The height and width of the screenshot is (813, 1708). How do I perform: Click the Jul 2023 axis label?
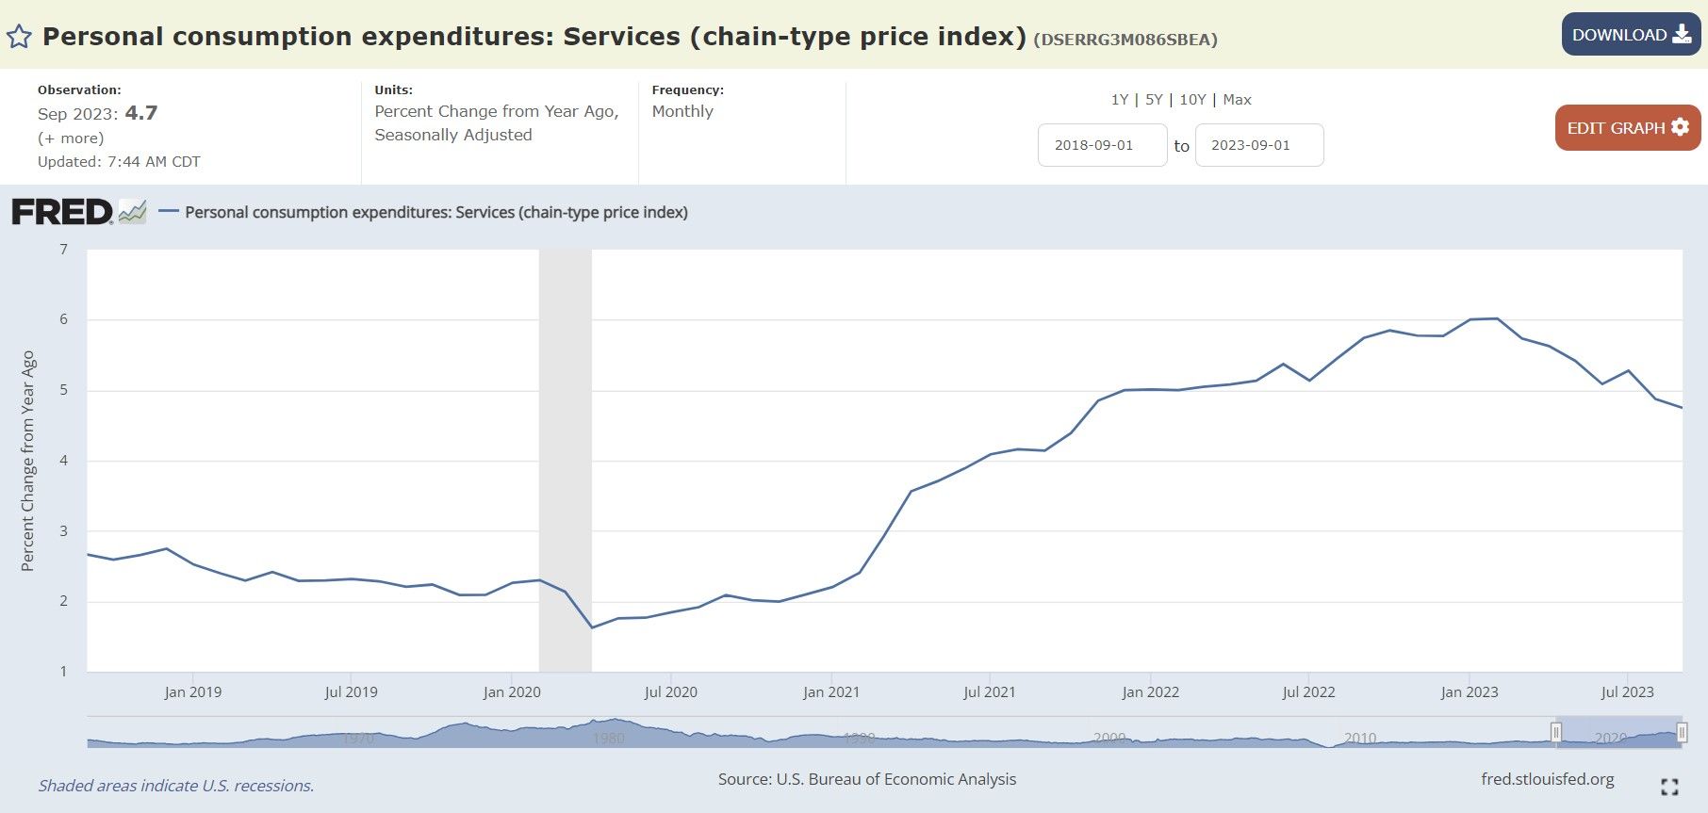(1627, 691)
